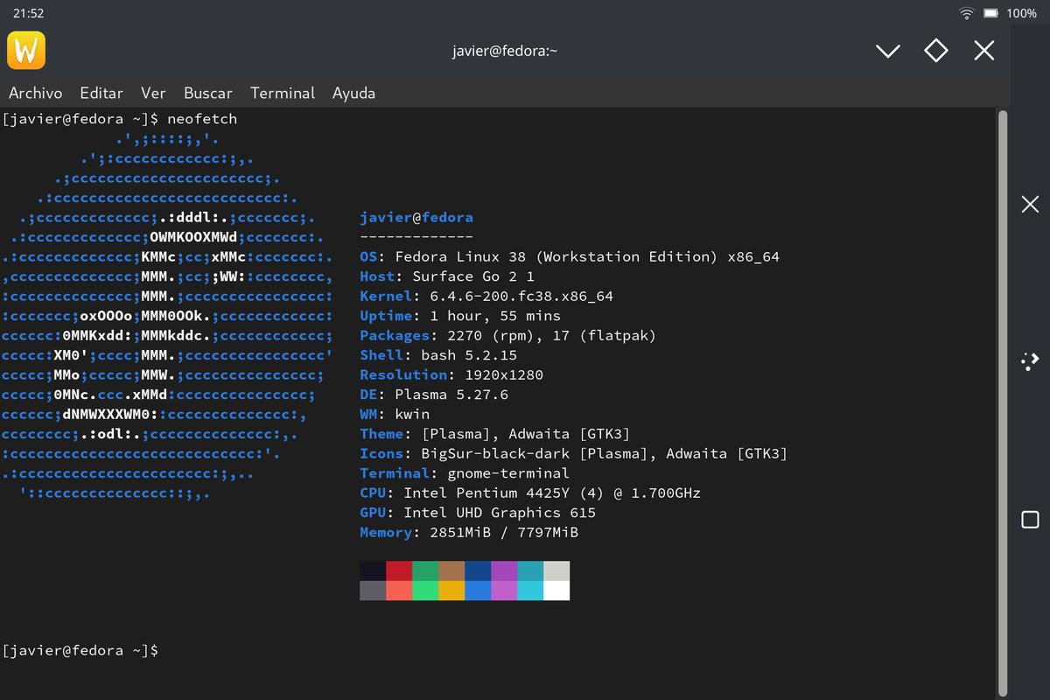Click the CPU line with Intel Pentium 4425Y
Screen dimensions: 1050x700
pos(530,493)
